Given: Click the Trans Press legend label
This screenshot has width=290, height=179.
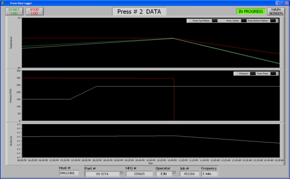Looking at the screenshot, I should coord(262,74).
